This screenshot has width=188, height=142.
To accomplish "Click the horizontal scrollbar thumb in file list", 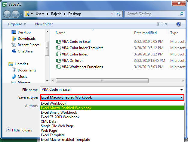I will [102, 80].
